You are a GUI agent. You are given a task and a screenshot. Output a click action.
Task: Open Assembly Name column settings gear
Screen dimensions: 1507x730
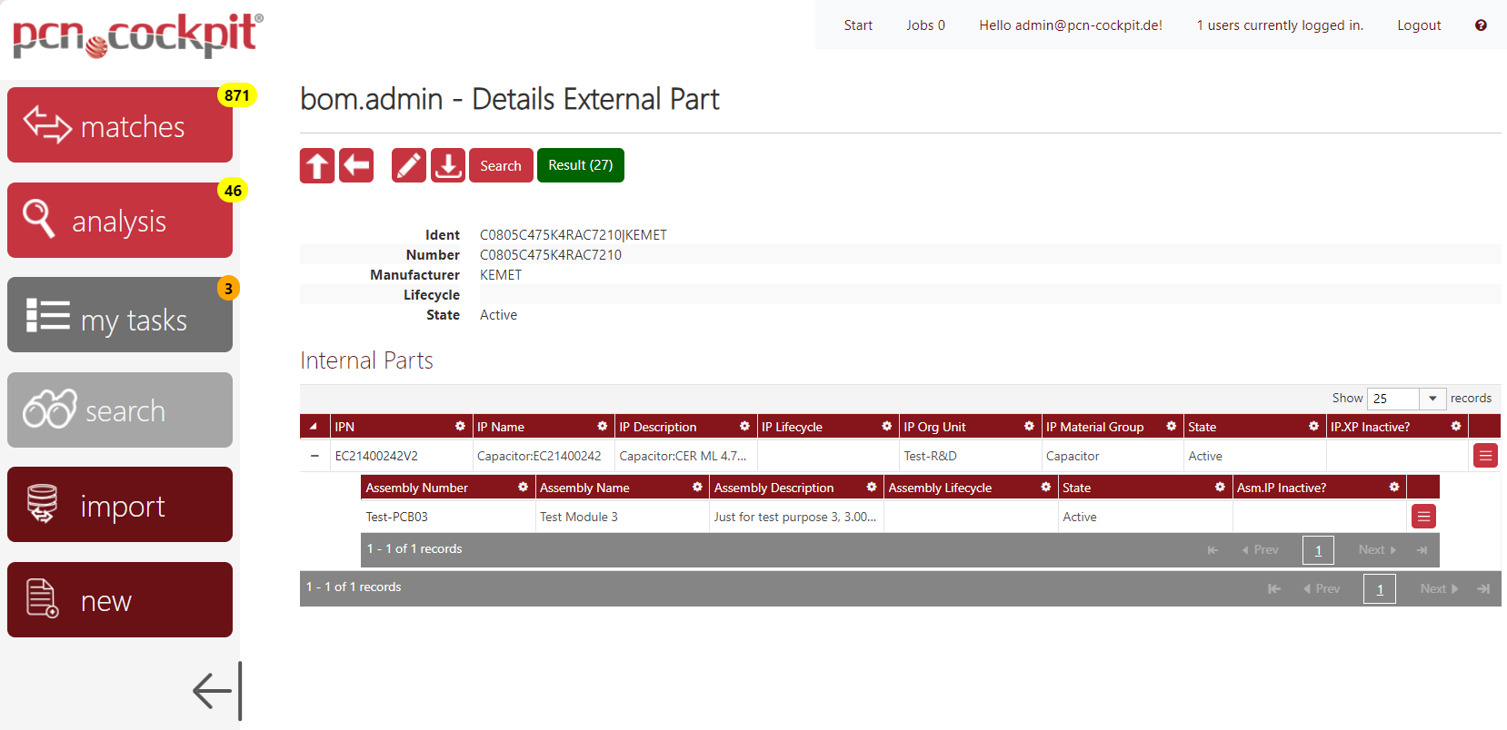coord(697,487)
